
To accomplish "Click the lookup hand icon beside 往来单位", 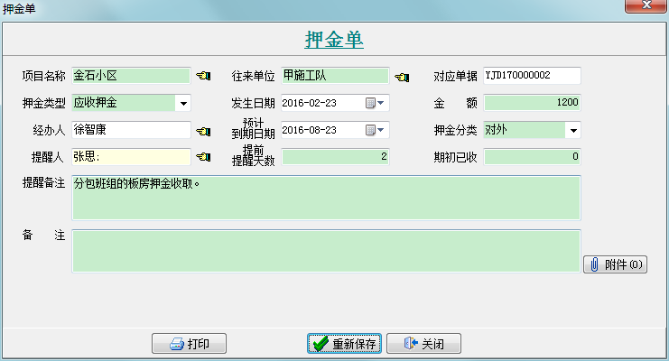I will [402, 77].
